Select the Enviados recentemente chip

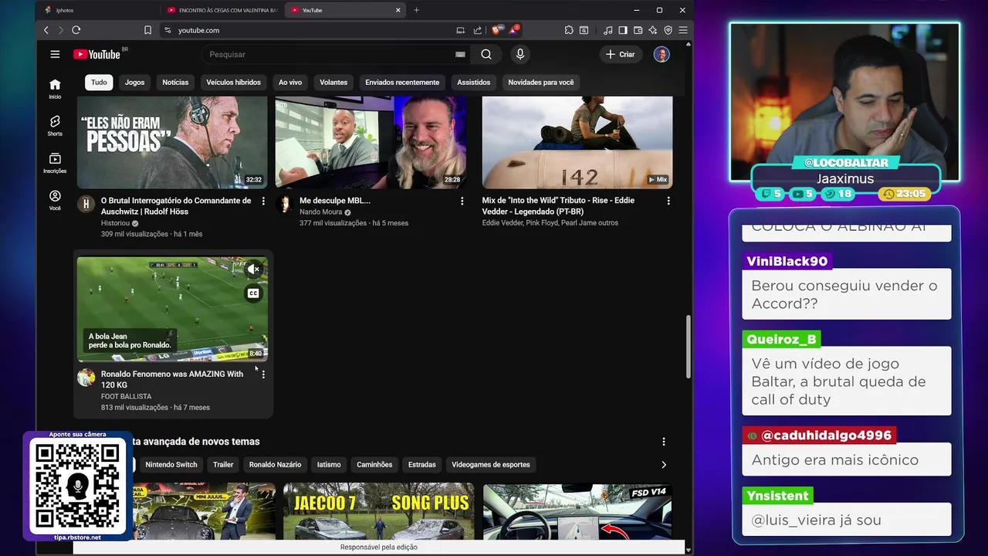point(402,83)
